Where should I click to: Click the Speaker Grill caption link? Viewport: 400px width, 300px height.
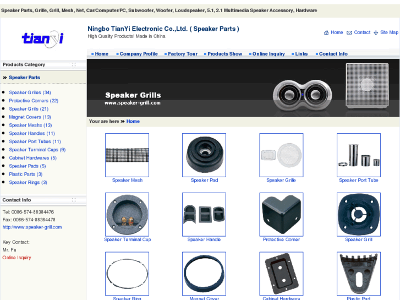(x=359, y=239)
